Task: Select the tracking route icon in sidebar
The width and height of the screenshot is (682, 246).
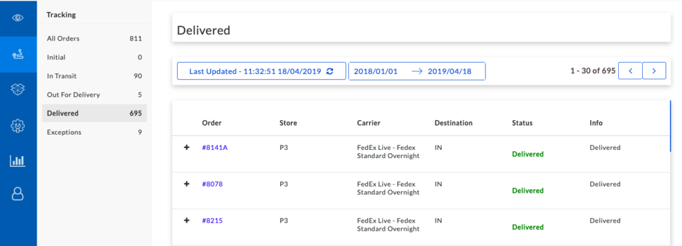Action: point(18,55)
